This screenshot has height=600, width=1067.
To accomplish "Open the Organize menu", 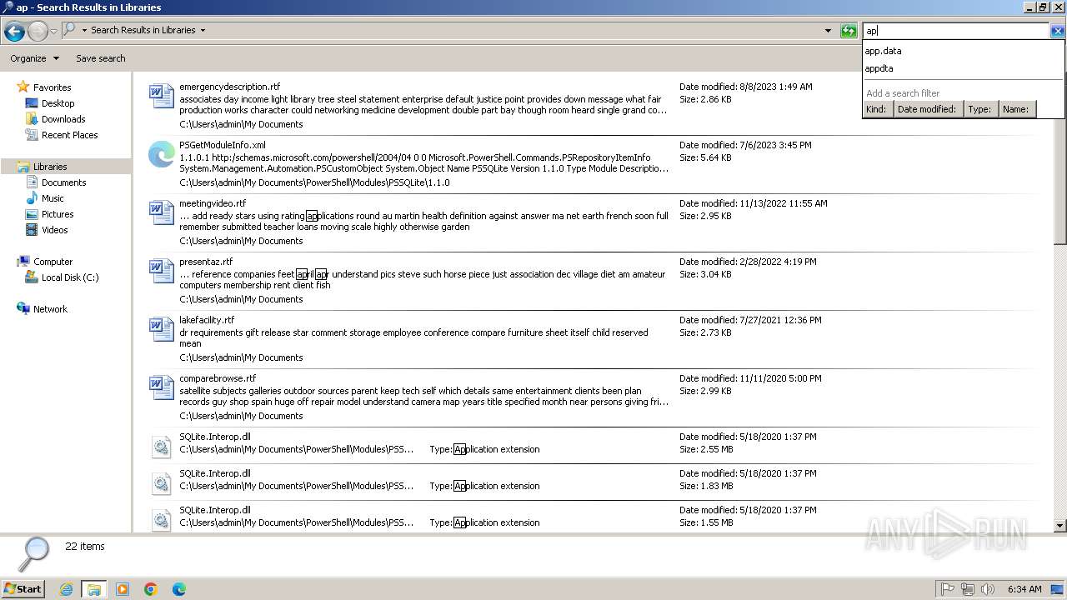I will click(34, 58).
